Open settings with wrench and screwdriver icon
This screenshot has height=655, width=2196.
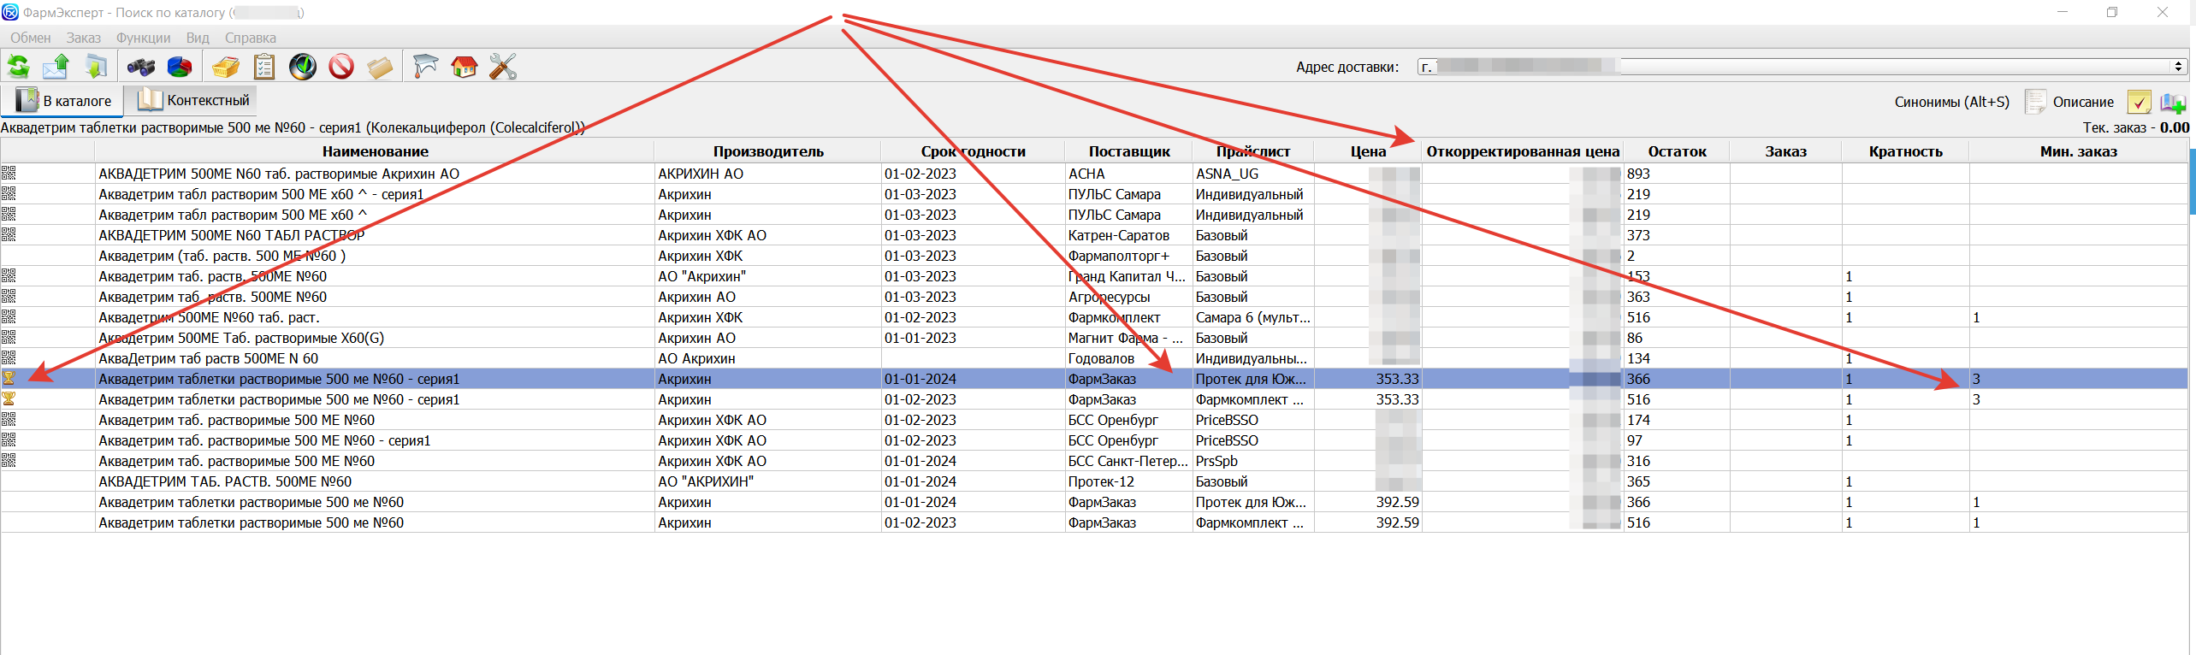point(503,67)
